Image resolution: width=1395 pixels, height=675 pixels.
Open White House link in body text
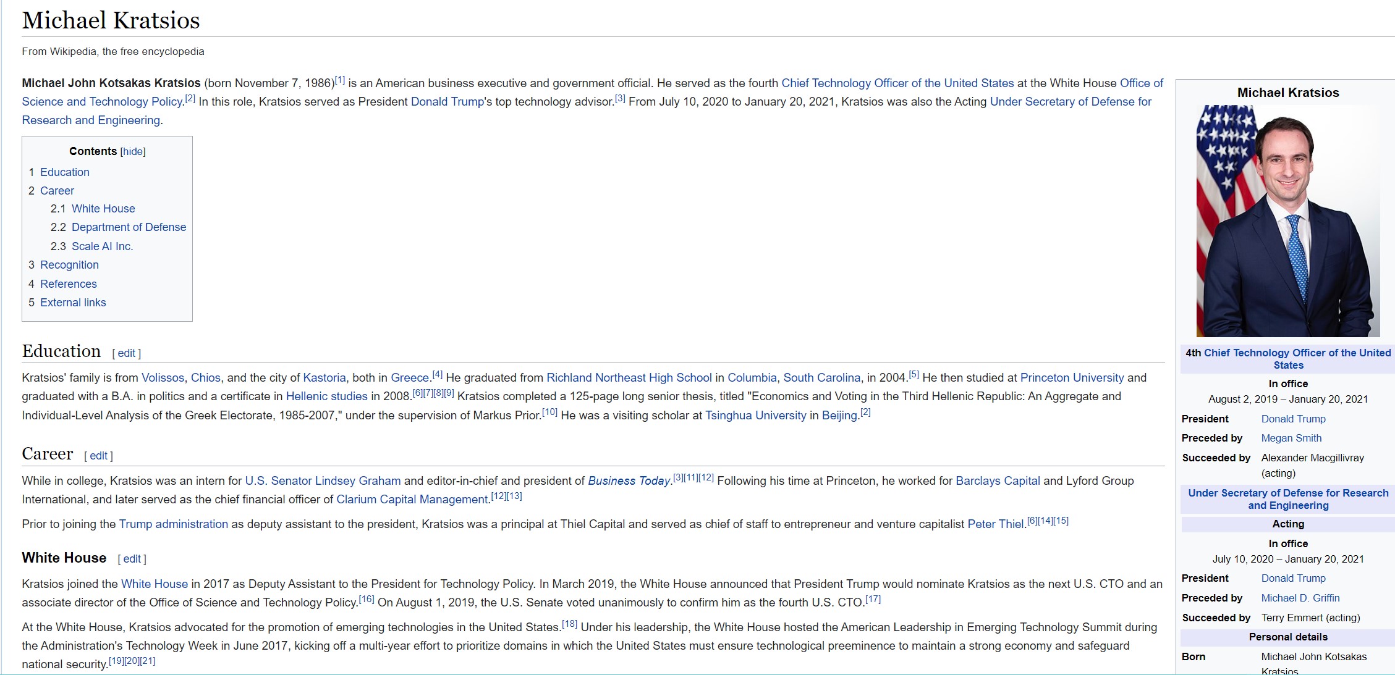(x=155, y=584)
